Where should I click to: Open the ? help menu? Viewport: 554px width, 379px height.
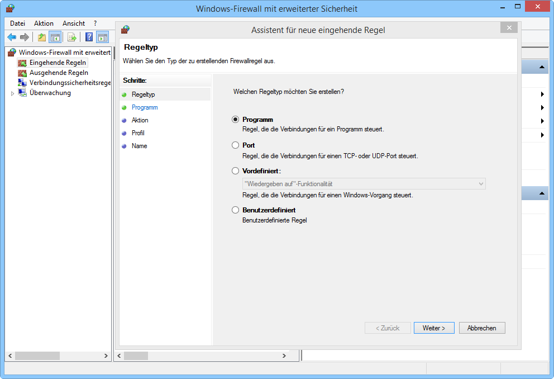(x=95, y=23)
